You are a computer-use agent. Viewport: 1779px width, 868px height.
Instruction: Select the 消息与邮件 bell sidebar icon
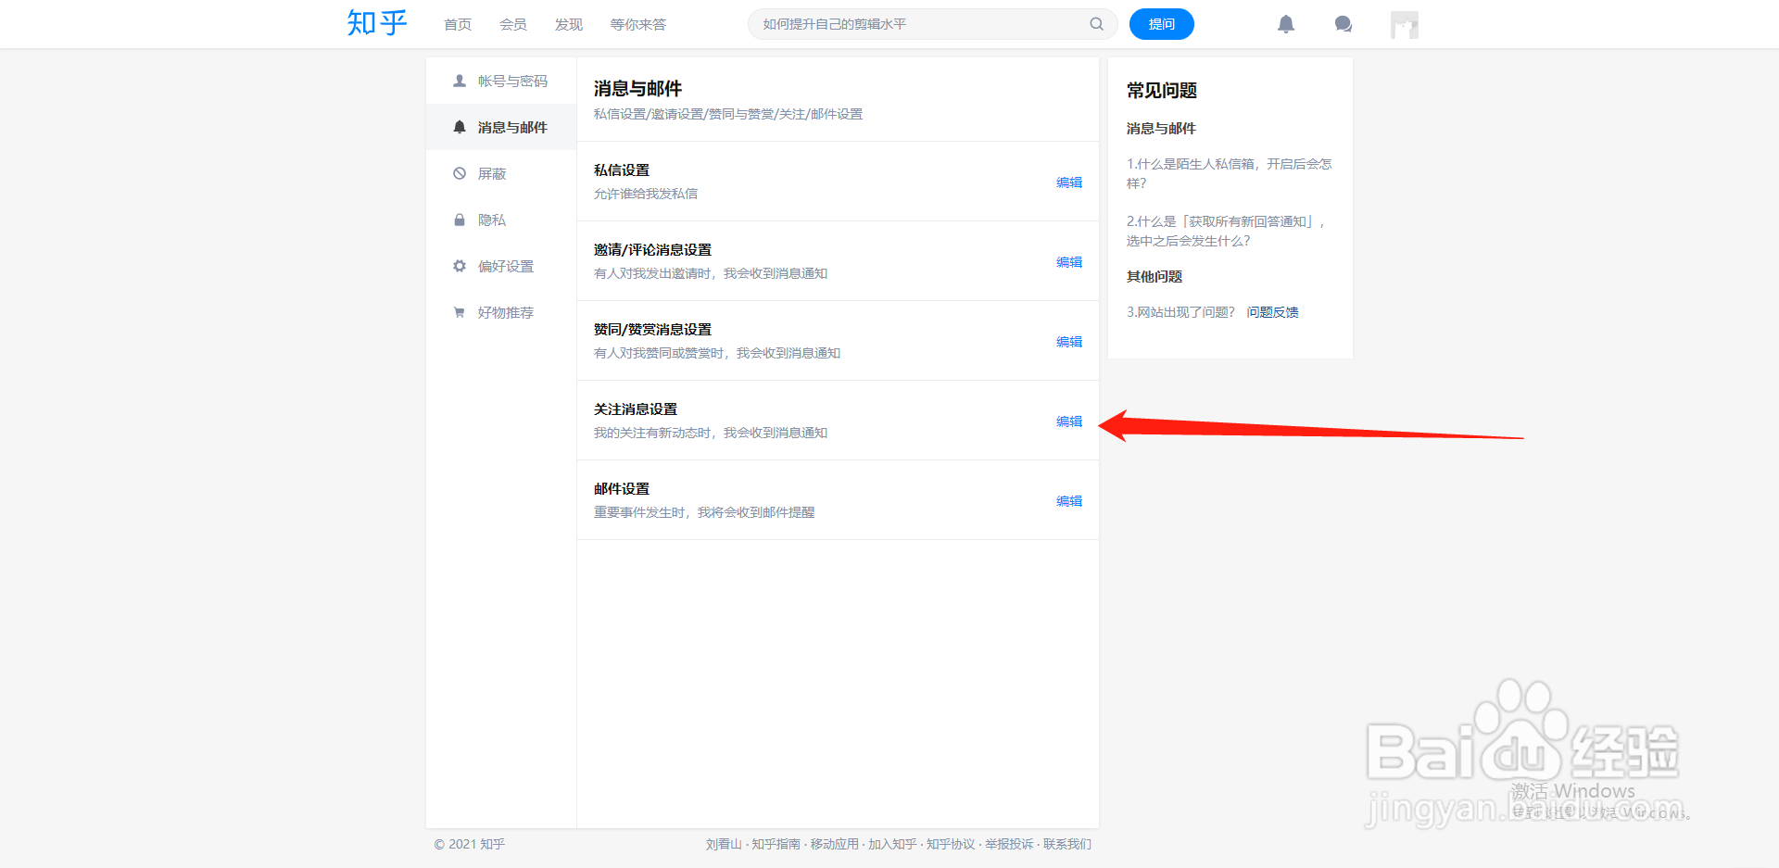point(460,127)
